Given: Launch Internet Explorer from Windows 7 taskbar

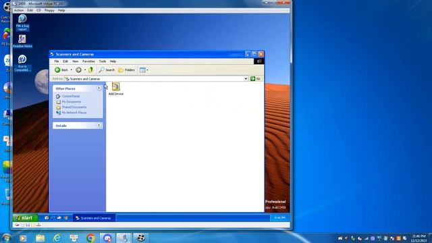Looking at the screenshot, I should pos(57,238).
